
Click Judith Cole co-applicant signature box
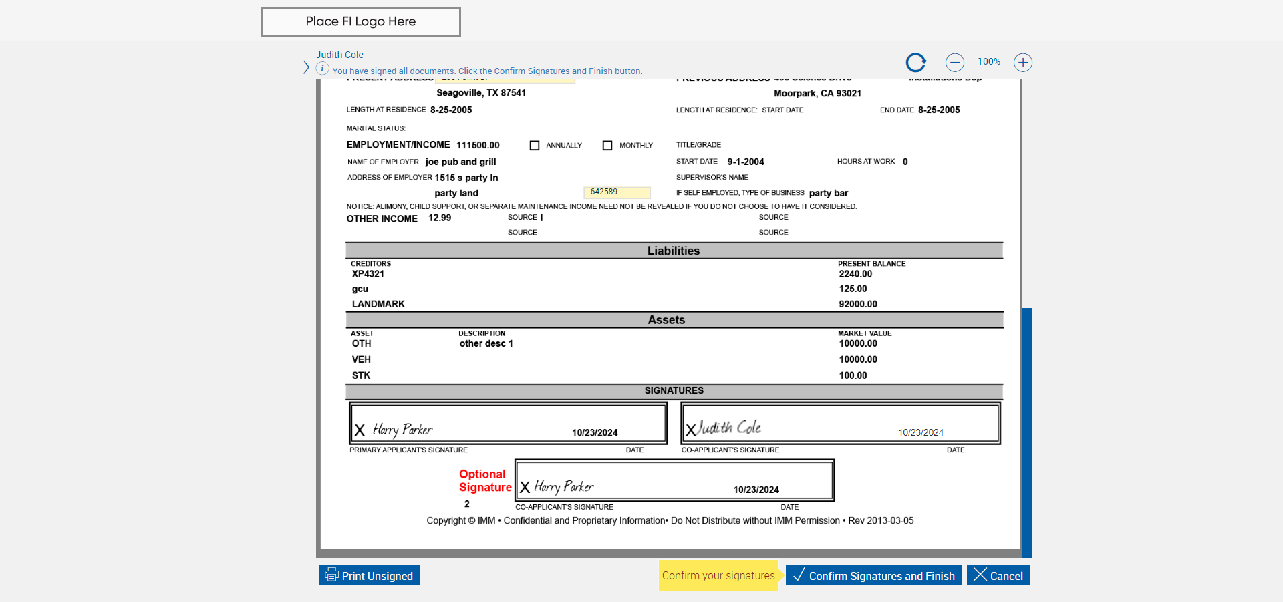coord(841,423)
